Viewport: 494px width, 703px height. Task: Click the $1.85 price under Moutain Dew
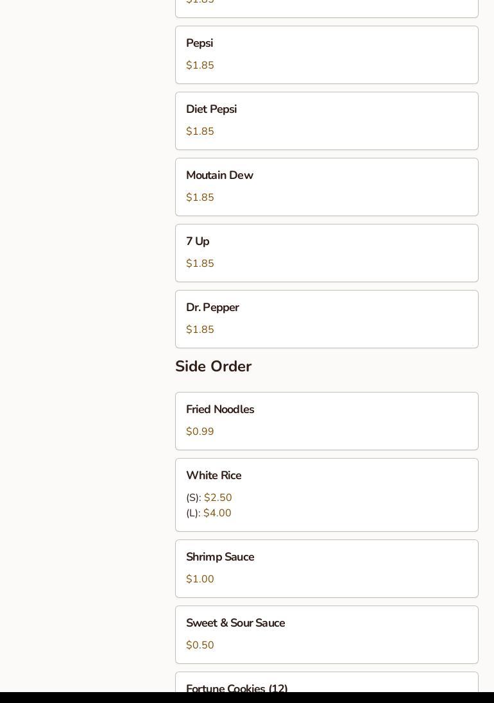click(200, 198)
